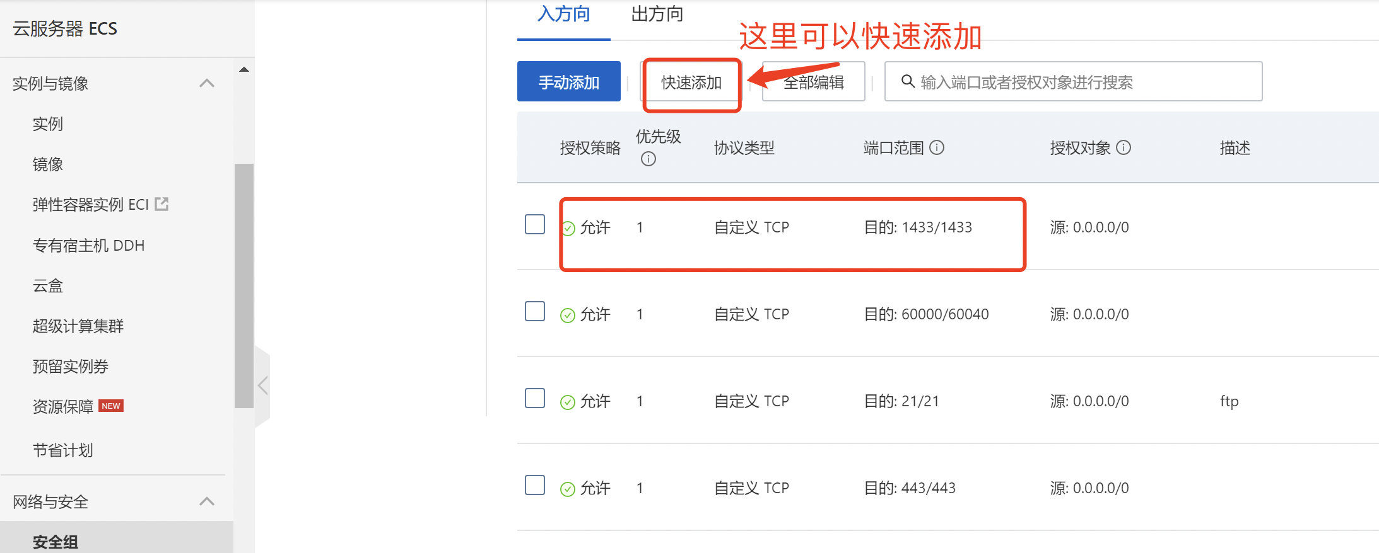Viewport: 1379px width, 553px height.
Task: Select the checkbox for port 1433/1433 rule
Action: [x=535, y=224]
